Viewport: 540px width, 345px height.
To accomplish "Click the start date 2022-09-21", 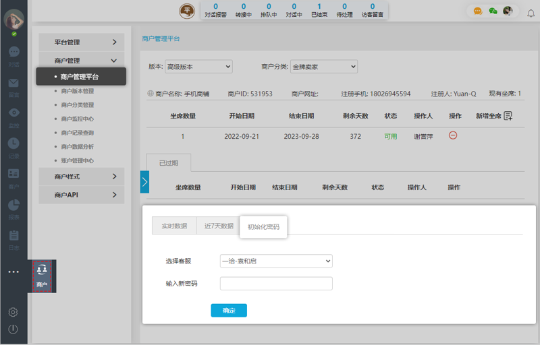I will tap(242, 136).
